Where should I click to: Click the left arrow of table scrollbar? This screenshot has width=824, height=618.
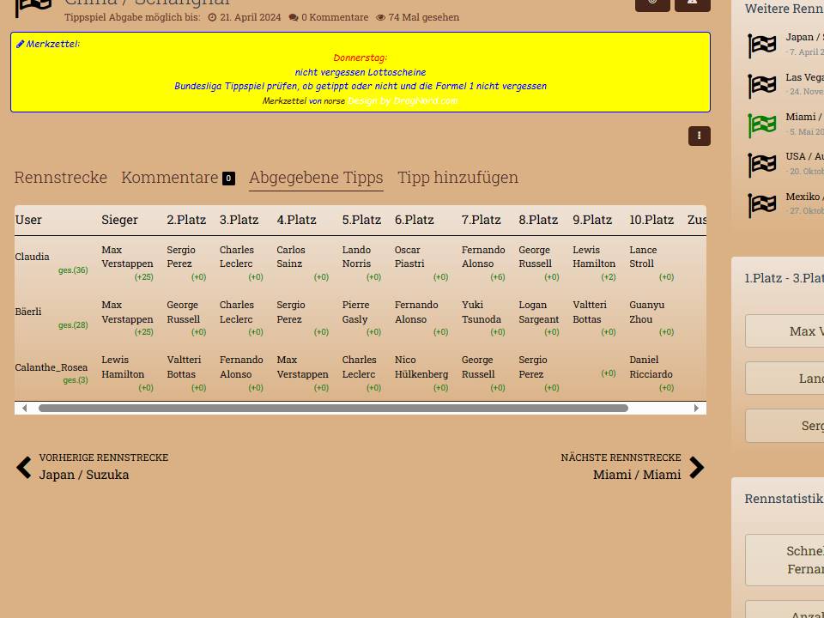24,409
